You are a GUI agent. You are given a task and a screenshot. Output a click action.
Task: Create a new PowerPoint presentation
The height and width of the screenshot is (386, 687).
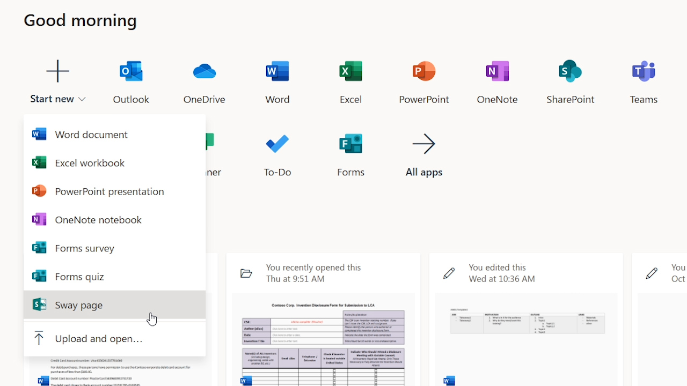[114, 191]
